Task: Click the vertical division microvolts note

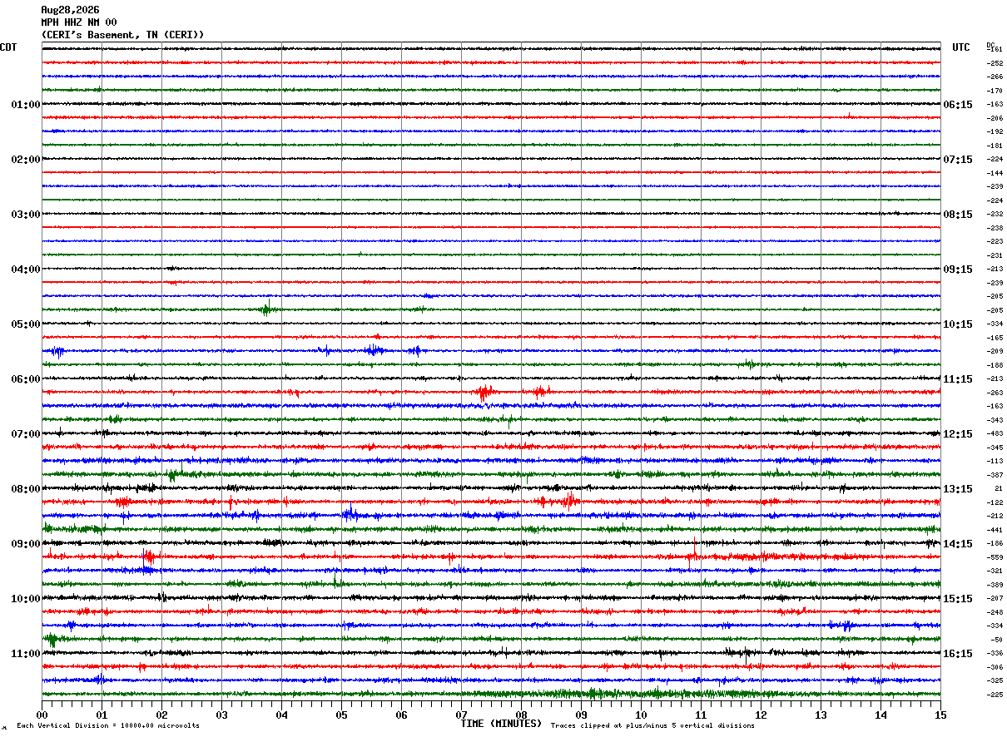Action: click(108, 725)
